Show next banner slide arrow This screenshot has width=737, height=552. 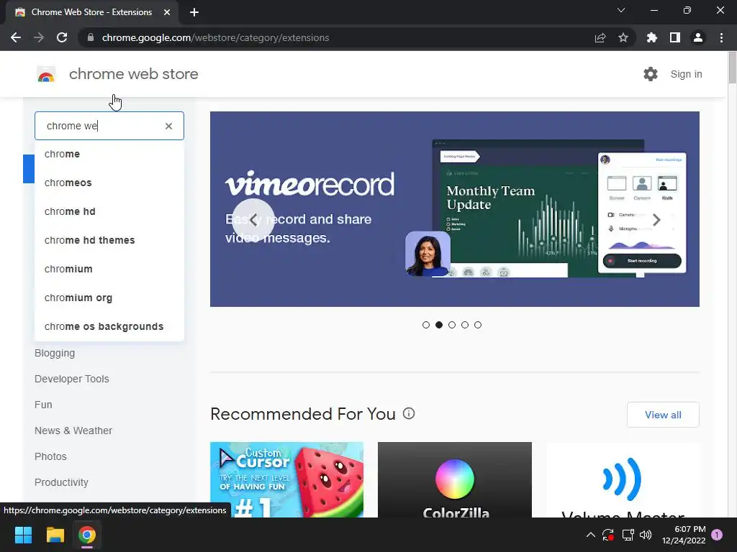[x=656, y=220]
